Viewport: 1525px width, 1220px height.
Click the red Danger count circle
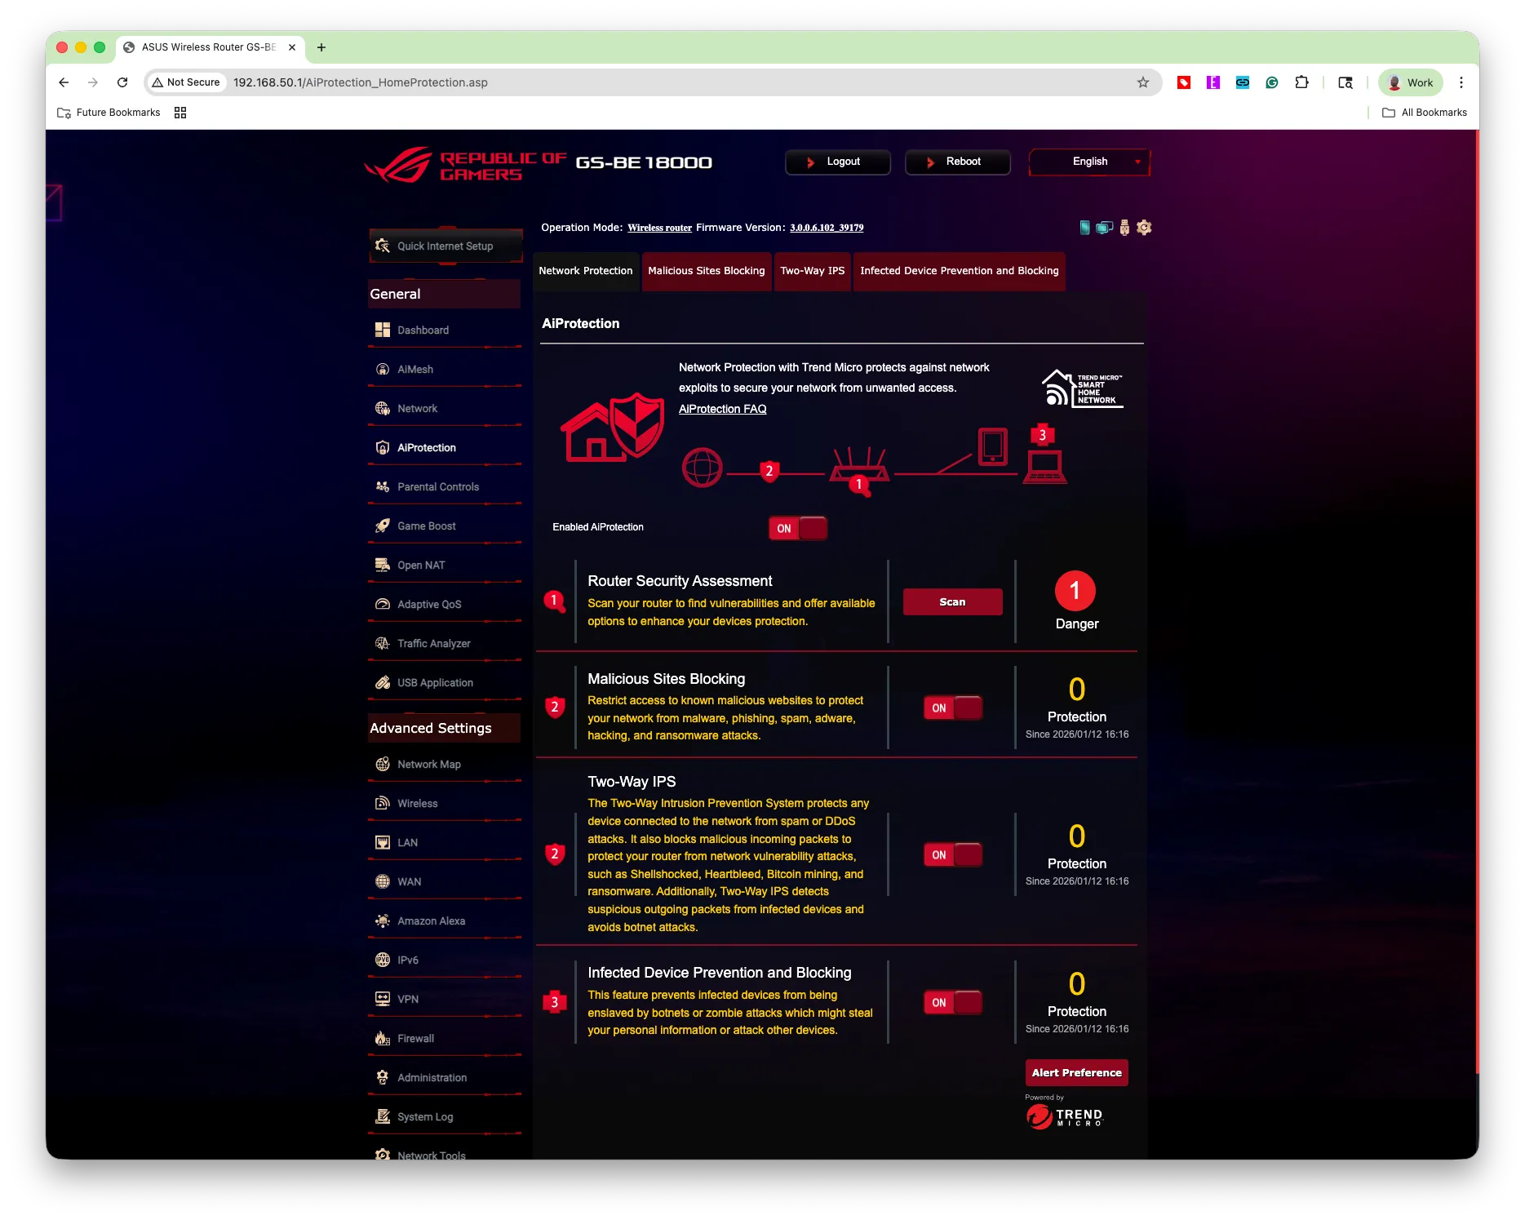1075,591
